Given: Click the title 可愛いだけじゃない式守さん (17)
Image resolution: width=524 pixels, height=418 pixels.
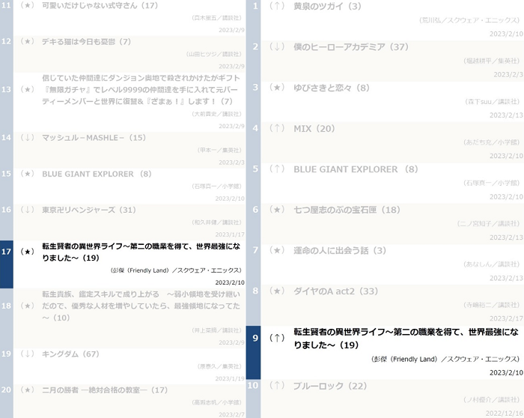Looking at the screenshot, I should pos(100,6).
